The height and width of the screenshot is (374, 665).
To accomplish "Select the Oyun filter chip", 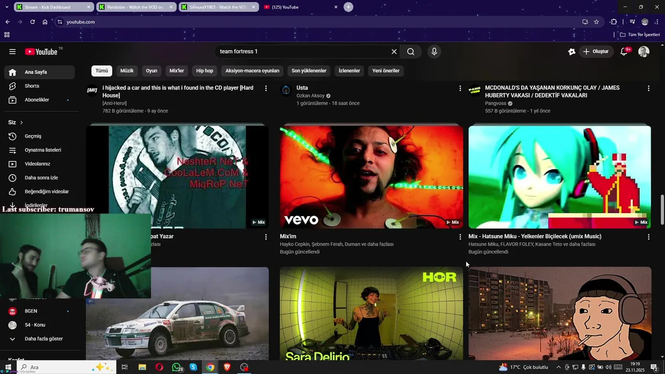I will coord(152,71).
